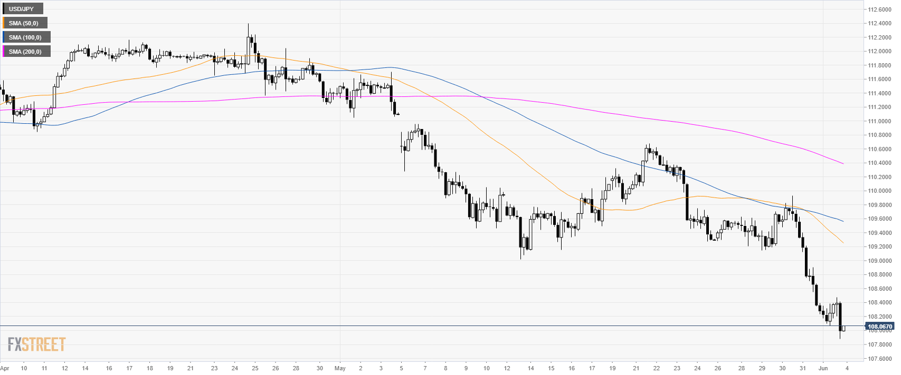Click the orange SMA 50 color marker
Screen dimensions: 901x375
(3, 23)
